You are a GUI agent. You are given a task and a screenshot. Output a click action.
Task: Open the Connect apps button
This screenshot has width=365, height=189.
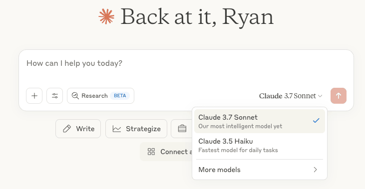[166, 152]
